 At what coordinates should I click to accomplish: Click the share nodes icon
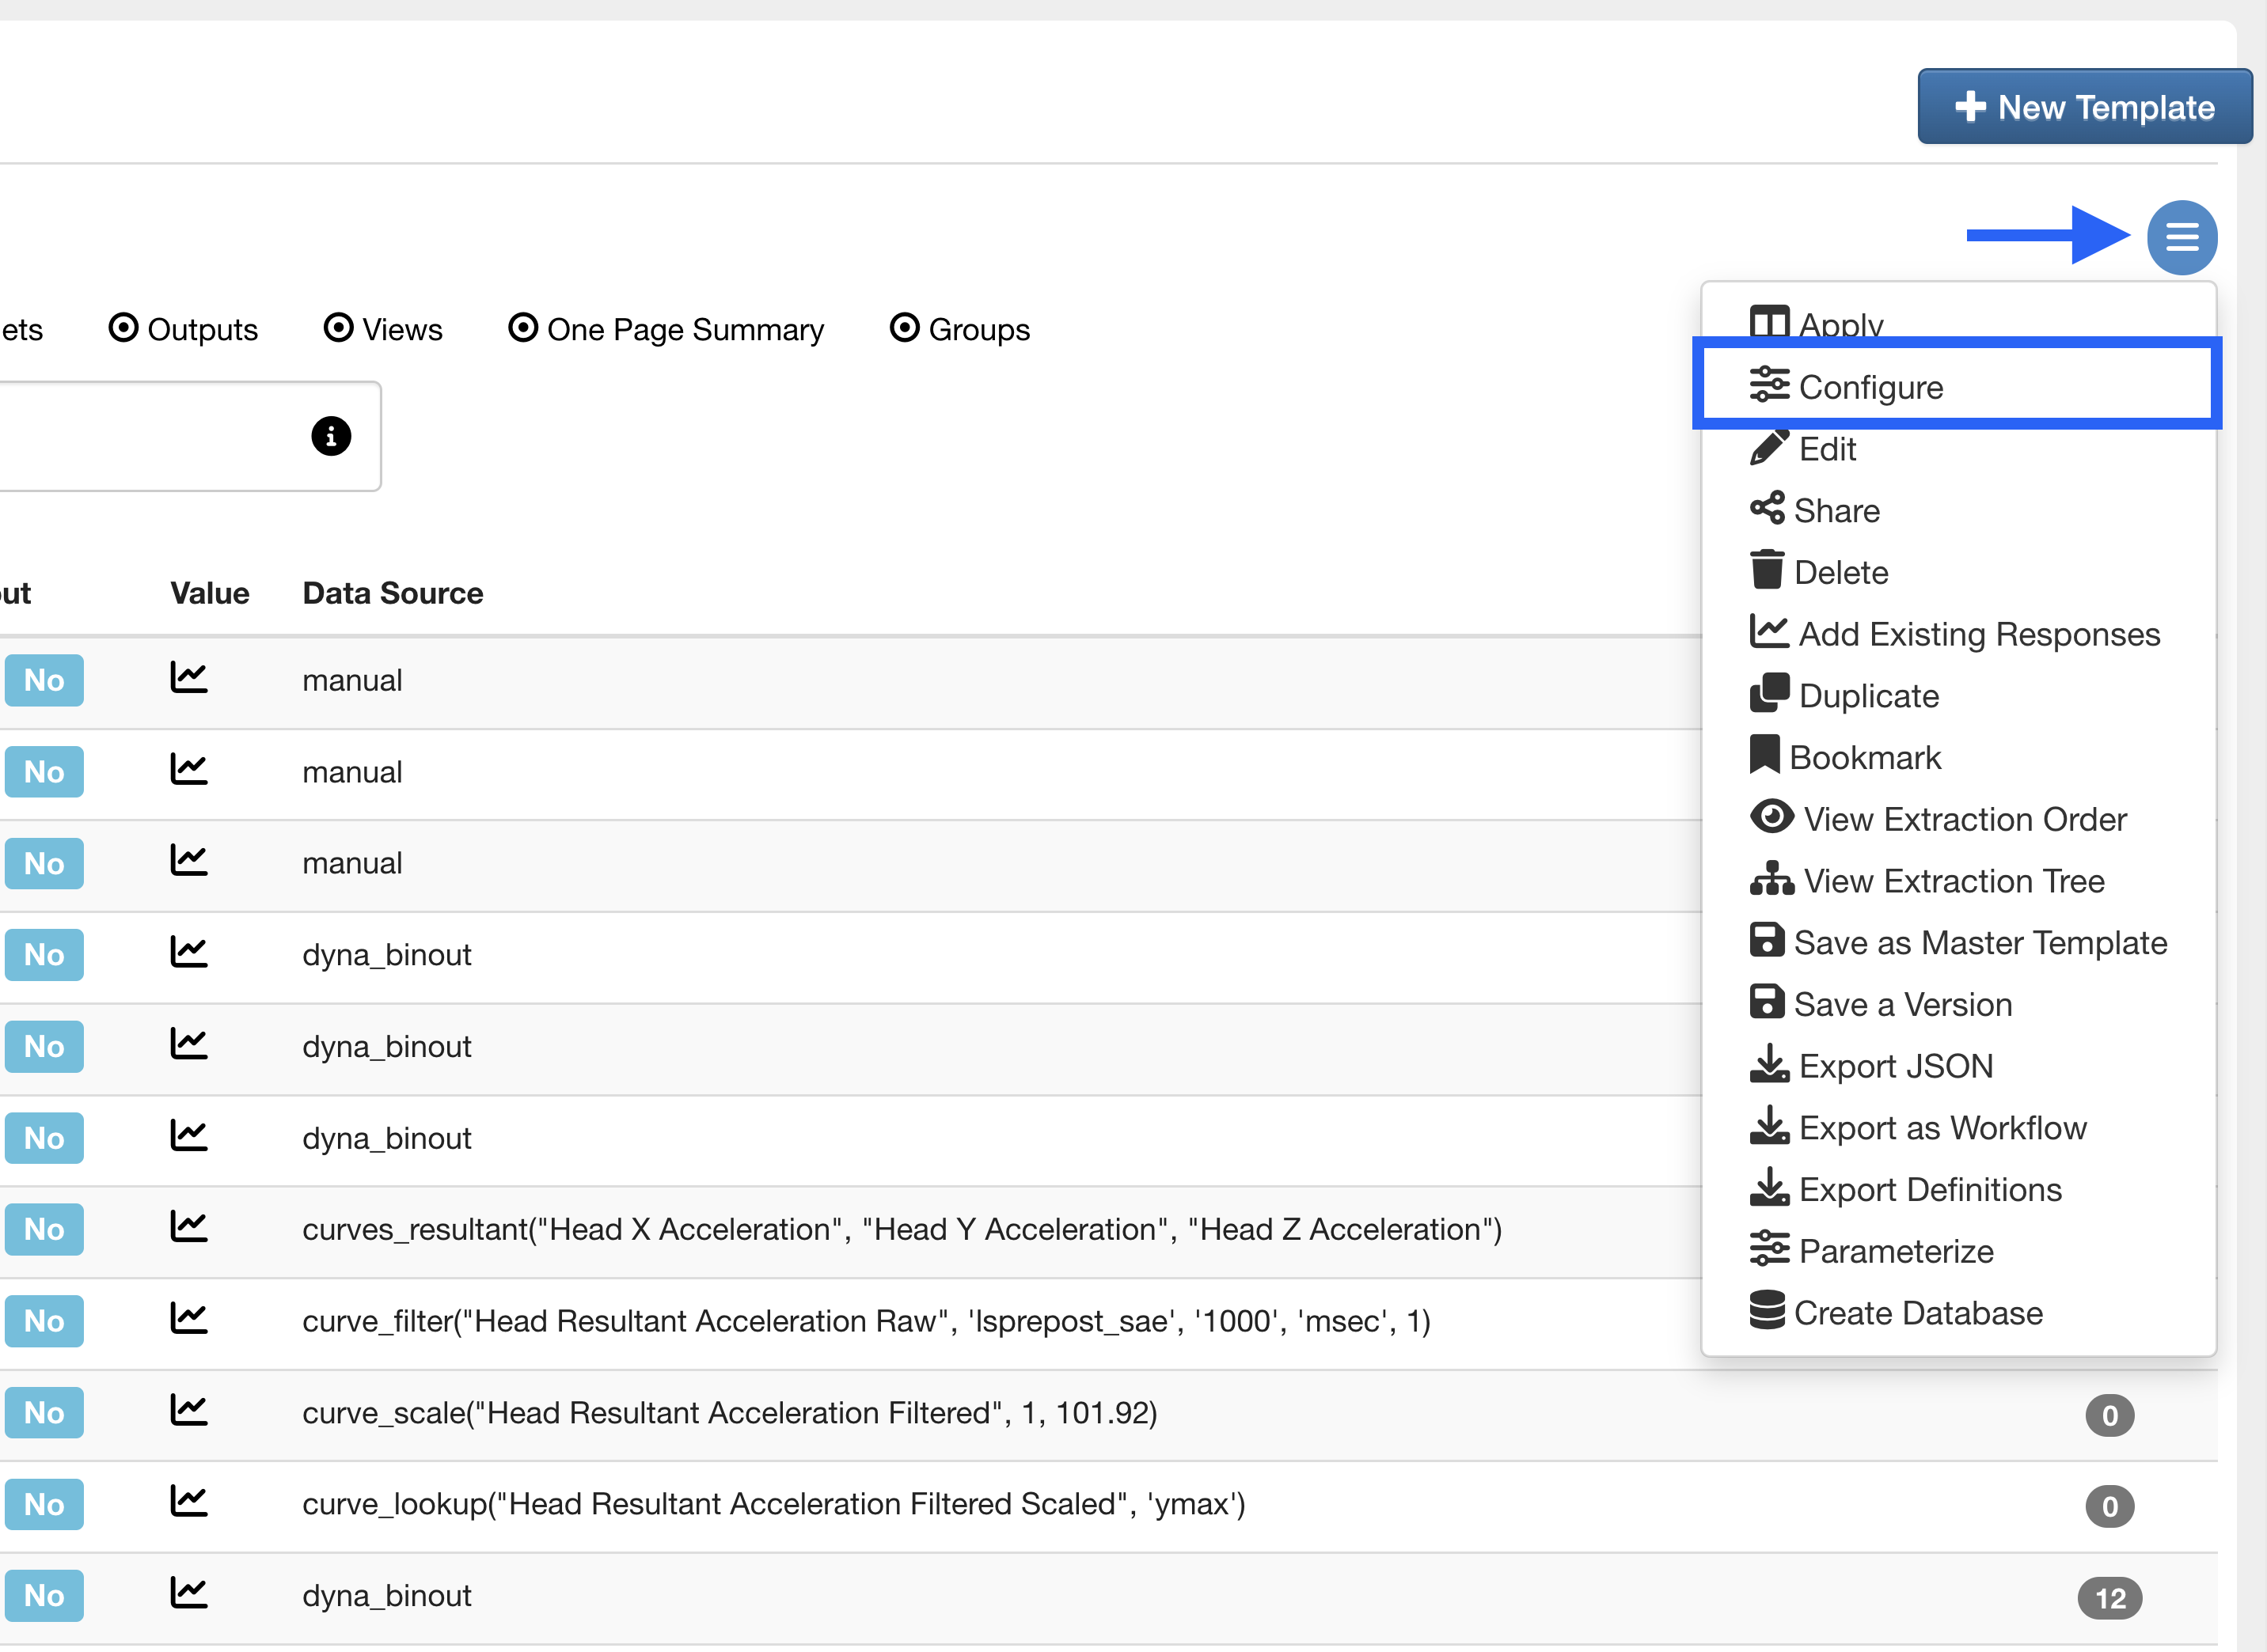click(x=1767, y=508)
